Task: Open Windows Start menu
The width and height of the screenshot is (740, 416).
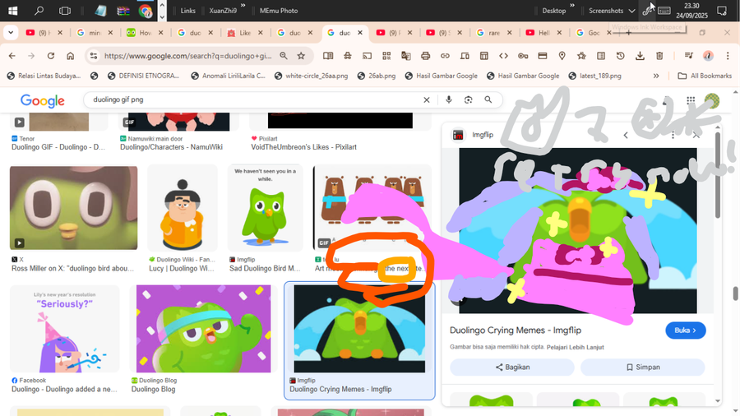Action: (x=12, y=11)
